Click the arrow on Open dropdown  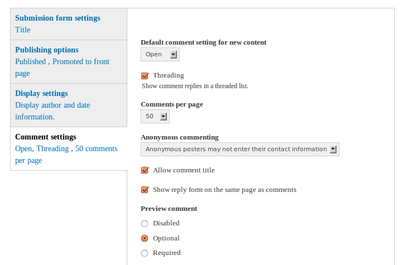click(174, 54)
